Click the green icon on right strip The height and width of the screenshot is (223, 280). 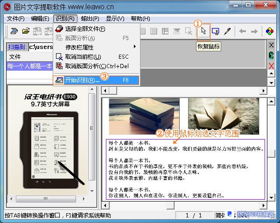(x=271, y=56)
